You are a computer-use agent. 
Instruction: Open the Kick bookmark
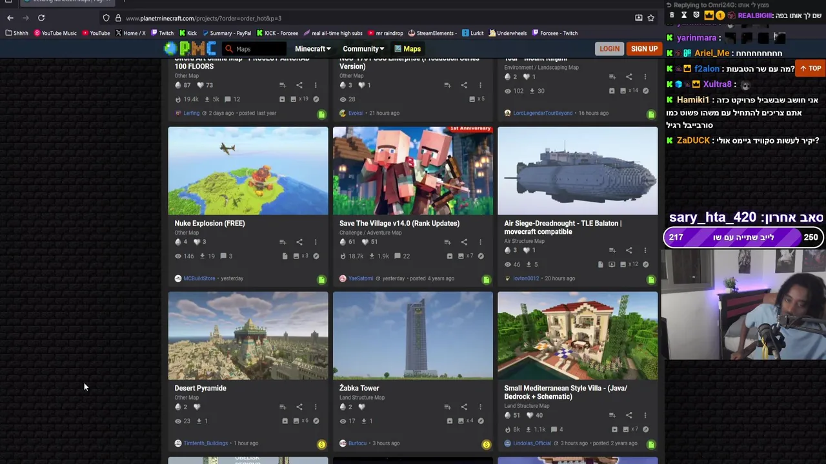tap(188, 33)
